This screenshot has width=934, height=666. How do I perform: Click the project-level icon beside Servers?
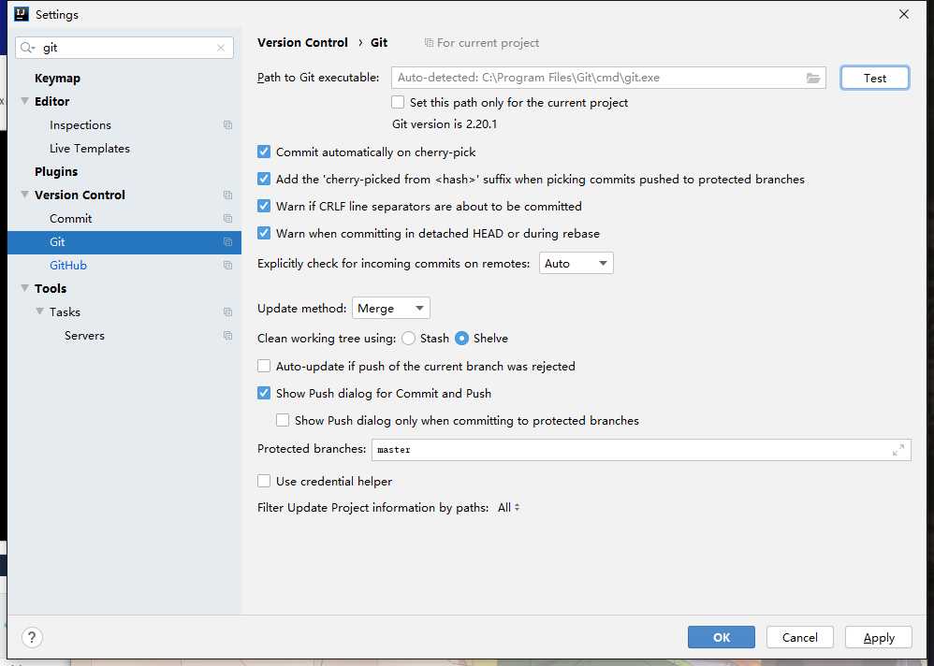coord(227,336)
